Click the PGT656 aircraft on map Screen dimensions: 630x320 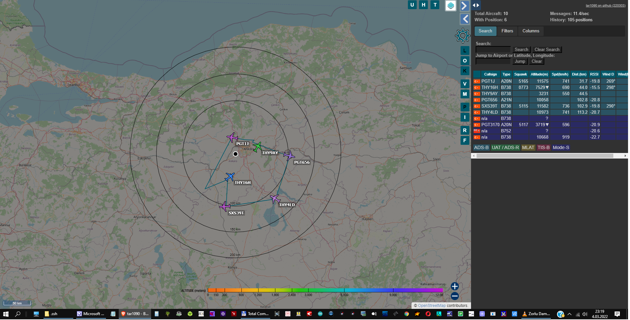[x=289, y=155]
